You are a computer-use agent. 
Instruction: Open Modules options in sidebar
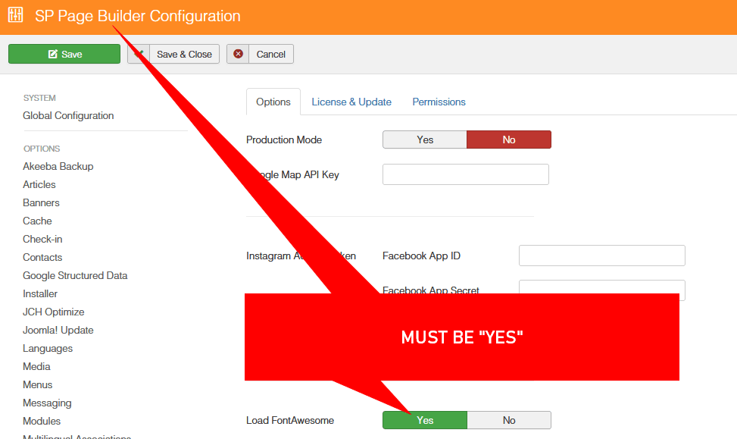pyautogui.click(x=42, y=421)
